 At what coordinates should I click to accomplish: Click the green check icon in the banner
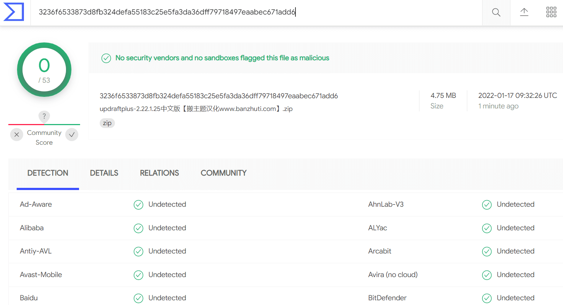(x=106, y=58)
